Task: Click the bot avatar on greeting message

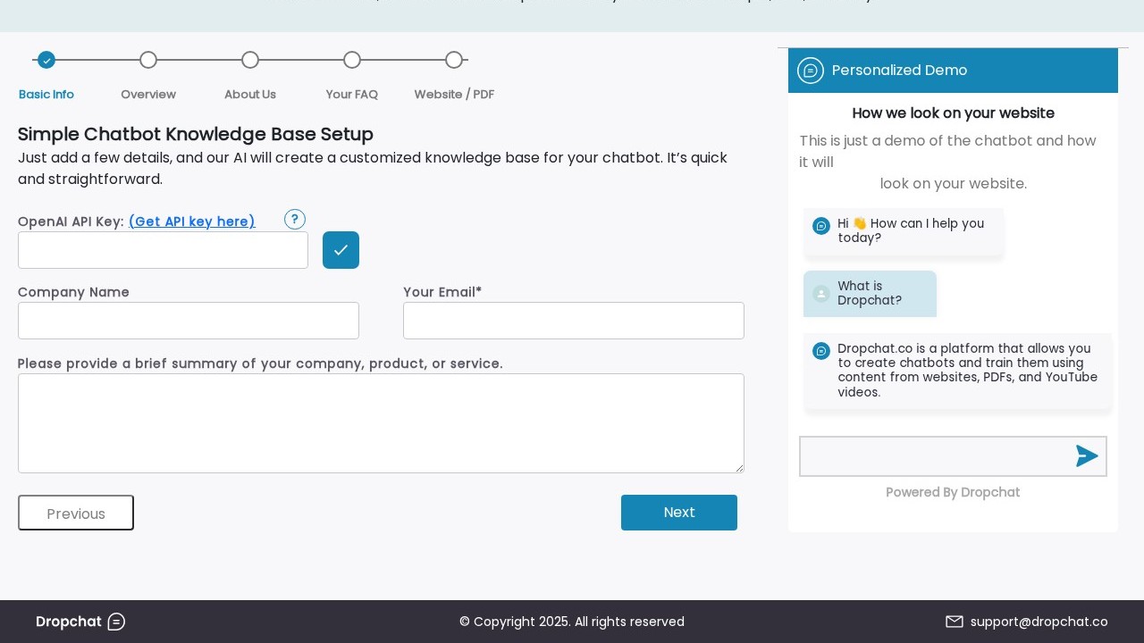Action: (x=821, y=226)
